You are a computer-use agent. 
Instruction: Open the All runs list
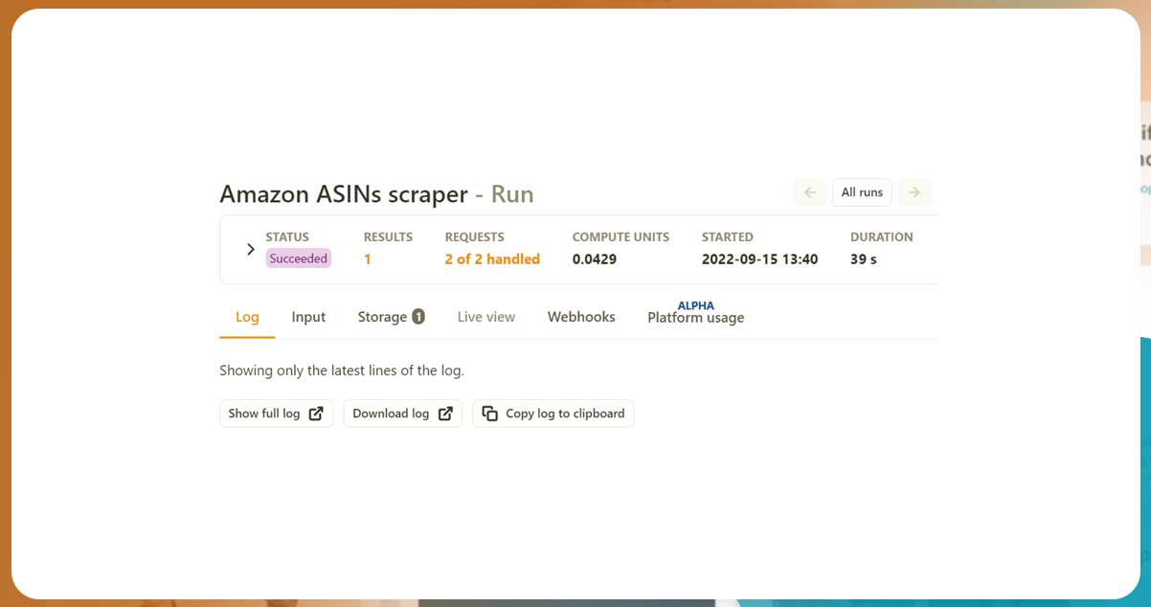pos(862,192)
